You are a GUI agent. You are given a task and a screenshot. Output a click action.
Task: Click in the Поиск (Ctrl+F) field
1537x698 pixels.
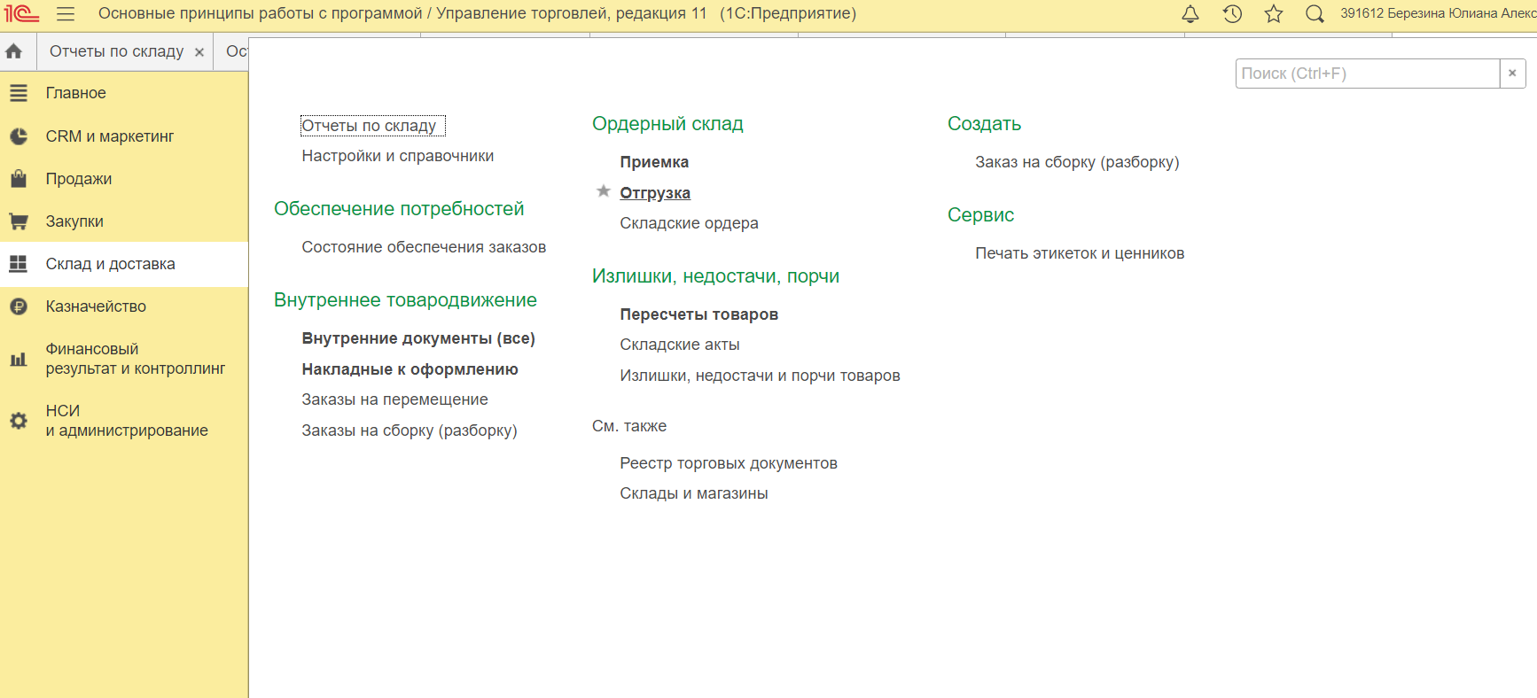click(1366, 74)
